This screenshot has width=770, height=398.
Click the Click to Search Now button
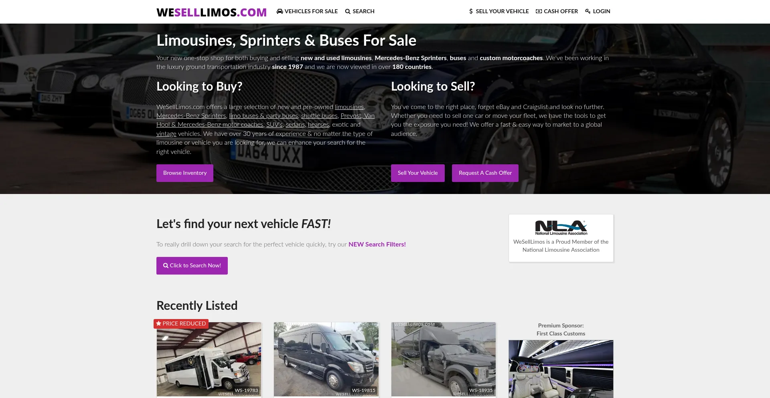pyautogui.click(x=192, y=266)
